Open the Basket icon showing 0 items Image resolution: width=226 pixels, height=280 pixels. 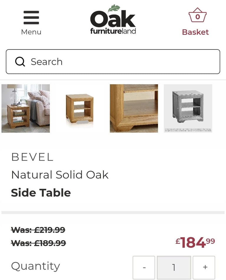[x=197, y=15]
